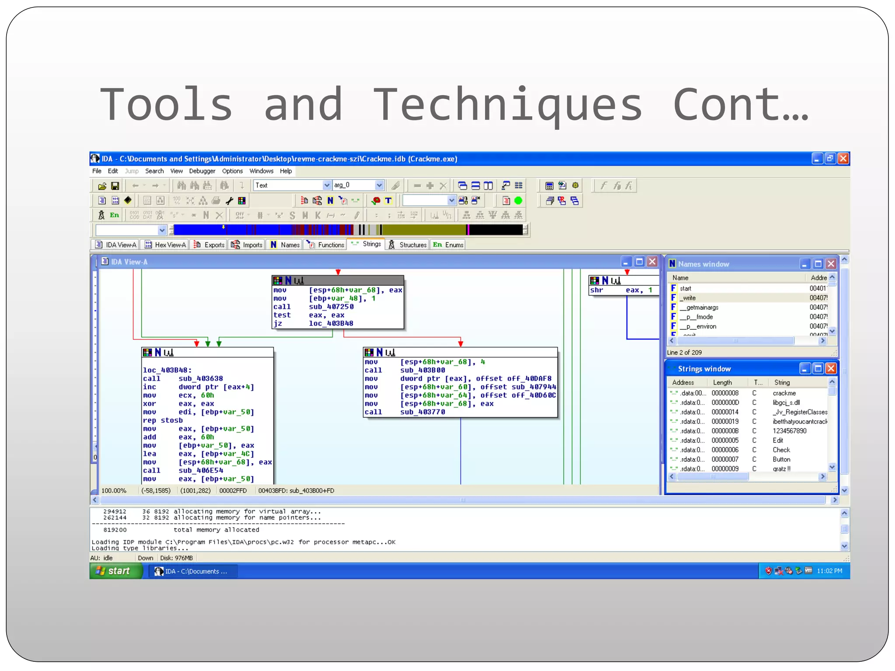Click the toolbar green En enums icon
The width and height of the screenshot is (895, 671).
click(114, 215)
